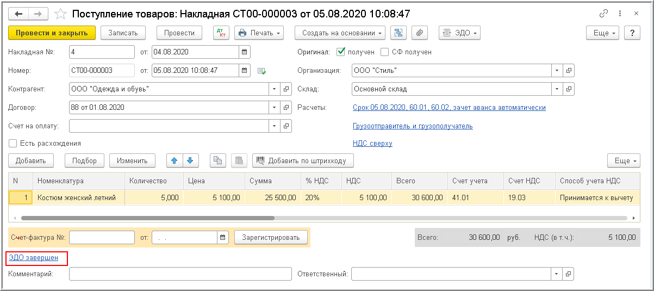
Task: Click the Комментарий text field
Action: 180,274
